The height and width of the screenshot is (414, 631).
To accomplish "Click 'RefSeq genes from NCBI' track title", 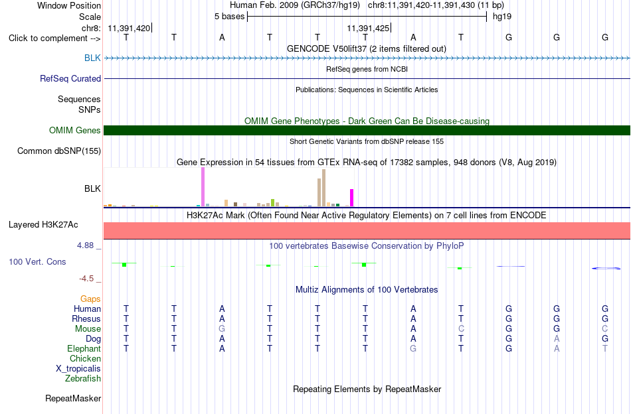I will click(x=367, y=69).
